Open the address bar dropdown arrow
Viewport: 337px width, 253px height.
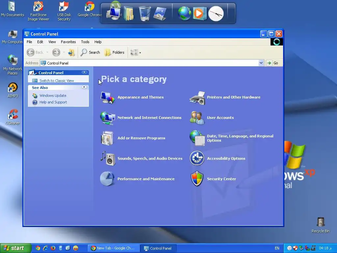pyautogui.click(x=261, y=63)
